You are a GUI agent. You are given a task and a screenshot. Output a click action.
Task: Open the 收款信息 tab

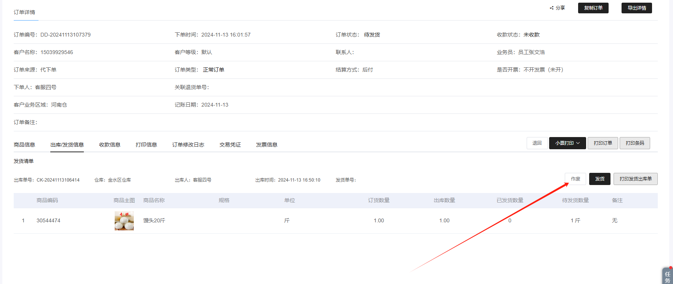coord(110,145)
